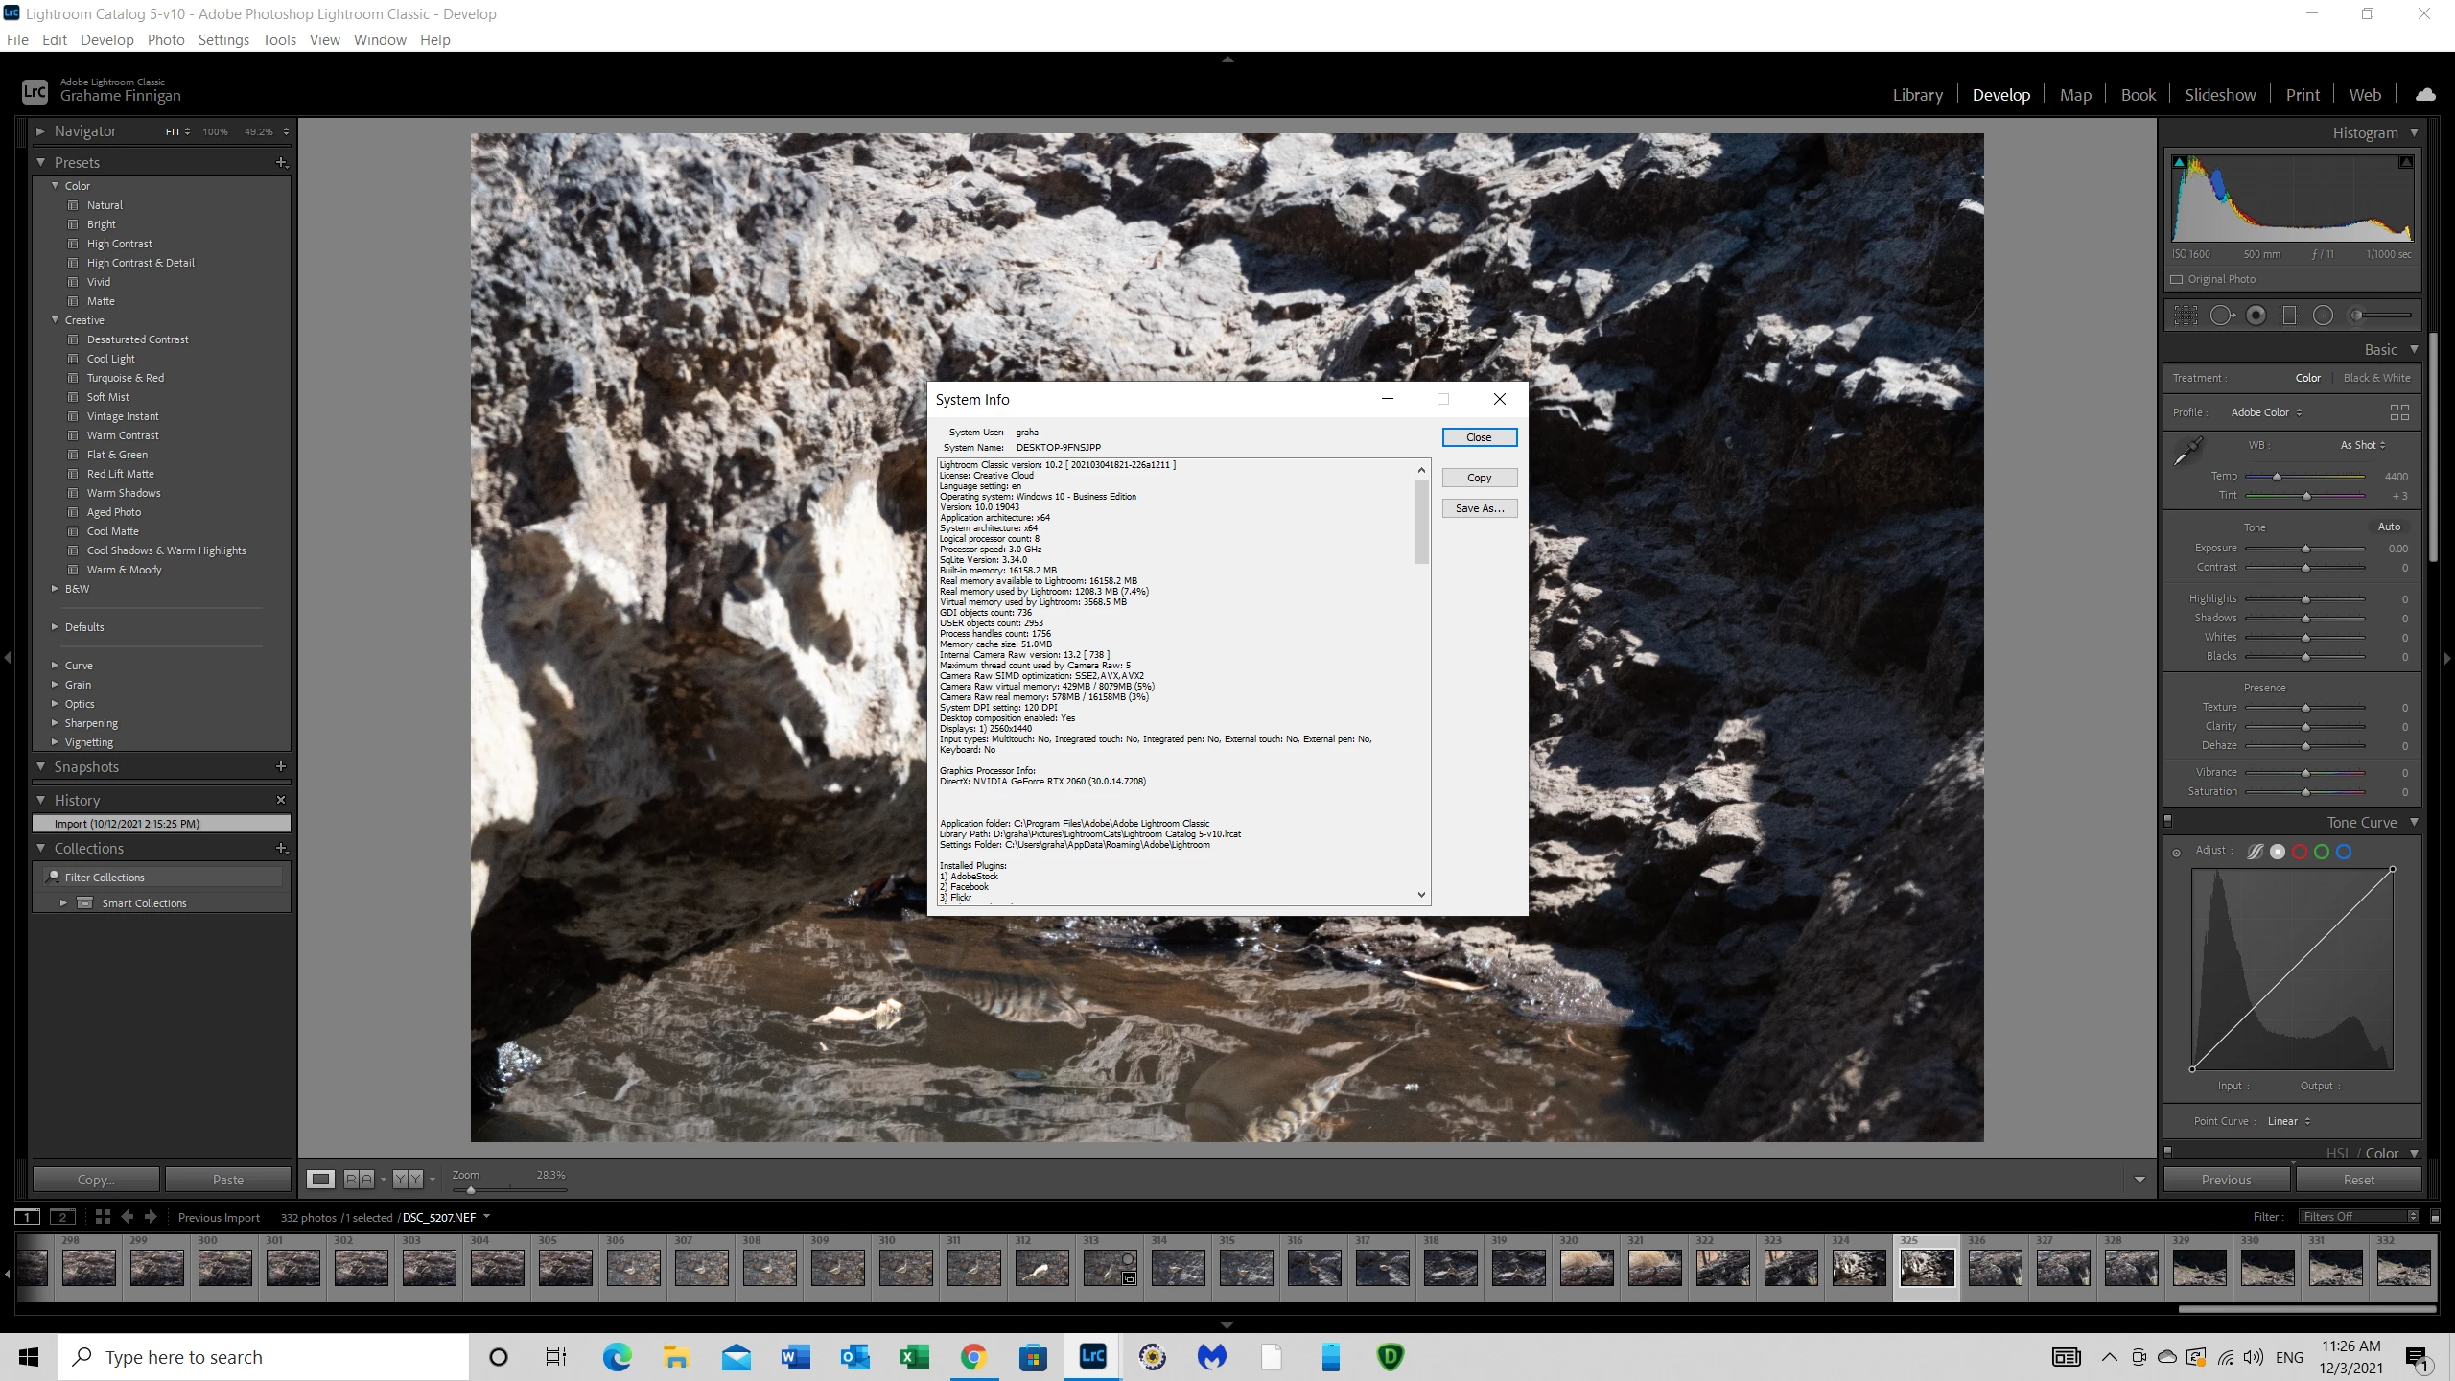This screenshot has width=2455, height=1381.
Task: Click Save As in System Info dialog
Action: (1479, 508)
